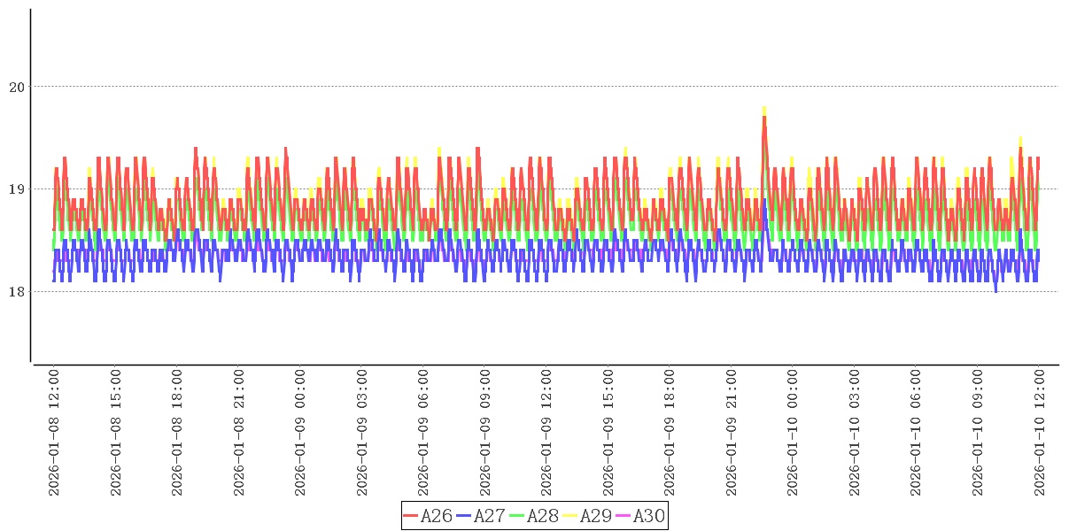Viewport: 1069px width, 531px height.
Task: Click the 2026-01-10 06:00 time label
Action: coord(916,433)
